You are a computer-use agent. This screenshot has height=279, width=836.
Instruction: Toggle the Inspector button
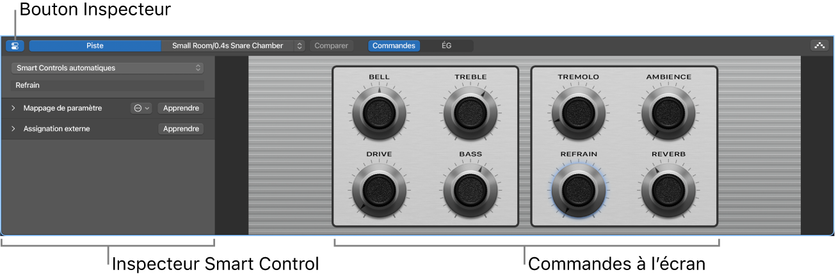coord(14,46)
